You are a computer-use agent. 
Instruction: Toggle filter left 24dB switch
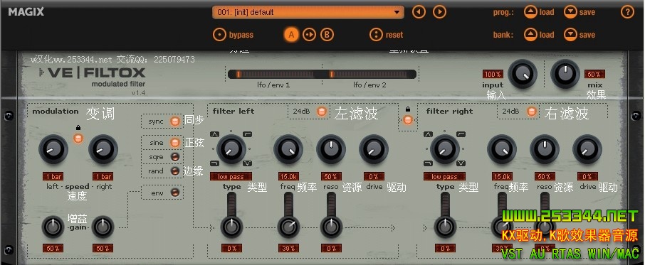[x=322, y=111]
